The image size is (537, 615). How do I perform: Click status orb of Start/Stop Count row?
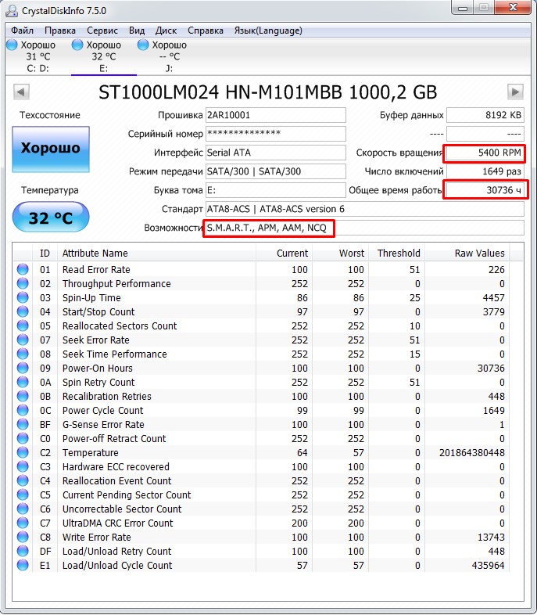point(23,312)
